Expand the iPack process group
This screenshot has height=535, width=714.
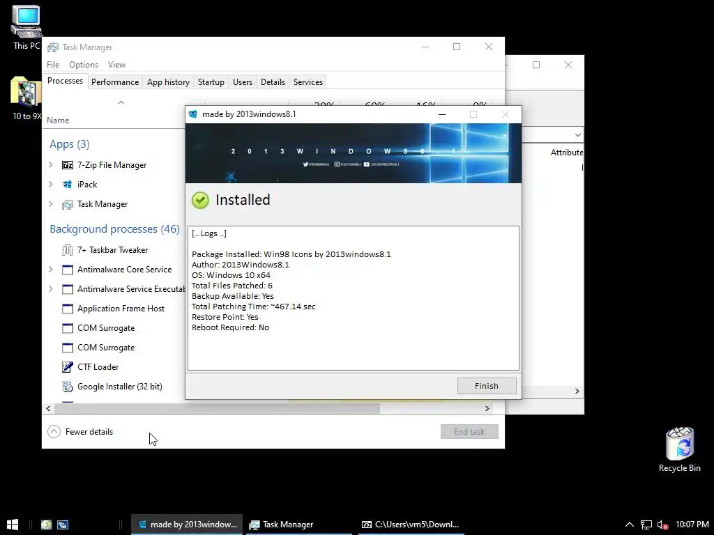point(51,185)
